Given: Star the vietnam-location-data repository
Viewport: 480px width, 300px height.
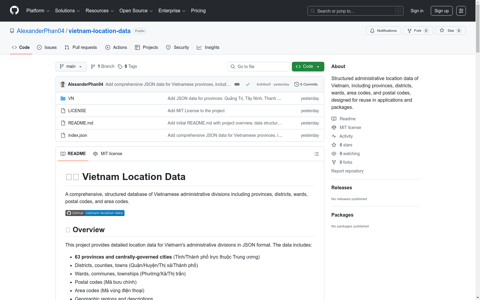Looking at the screenshot, I should 451,31.
